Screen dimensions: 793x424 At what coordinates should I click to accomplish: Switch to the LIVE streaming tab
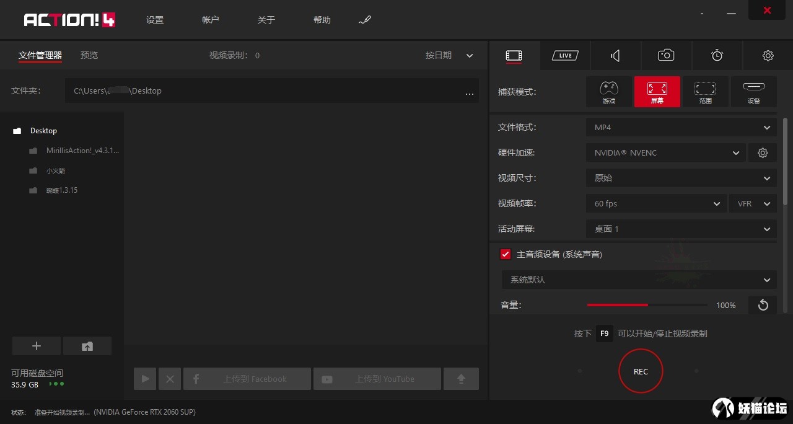tap(564, 56)
